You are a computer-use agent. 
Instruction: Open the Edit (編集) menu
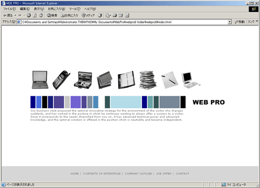25,9
